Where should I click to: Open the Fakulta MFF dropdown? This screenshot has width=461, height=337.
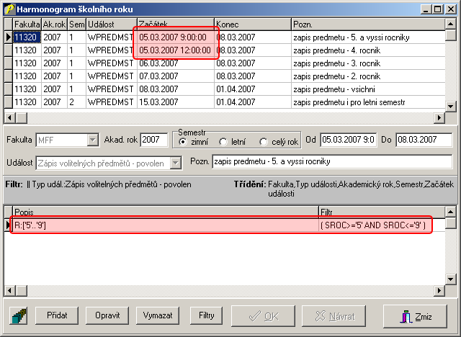coord(92,140)
